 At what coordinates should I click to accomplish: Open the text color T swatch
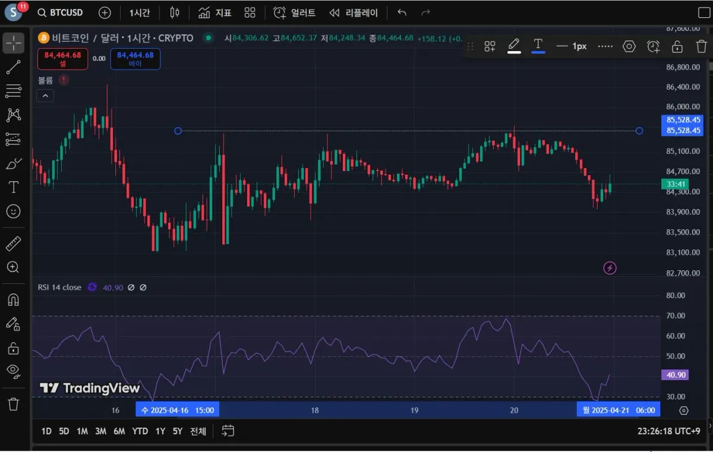pyautogui.click(x=538, y=46)
